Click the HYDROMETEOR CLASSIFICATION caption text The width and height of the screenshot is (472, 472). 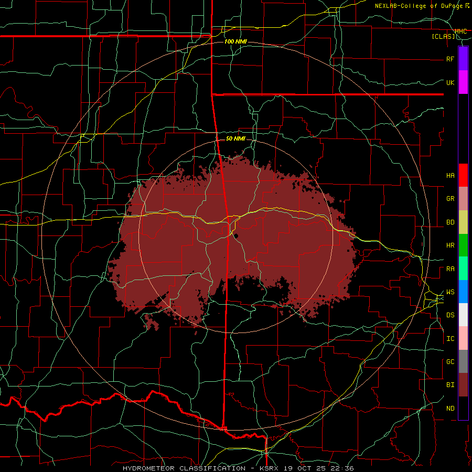184,468
